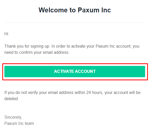Click the word "deleted." in the warning
The image size is (151, 131).
(x=12, y=99)
